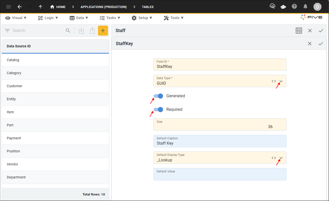Open the user avatar D
Screen dimensions: 329x201
point(317,7)
